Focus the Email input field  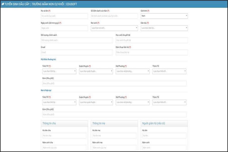click(x=77, y=52)
